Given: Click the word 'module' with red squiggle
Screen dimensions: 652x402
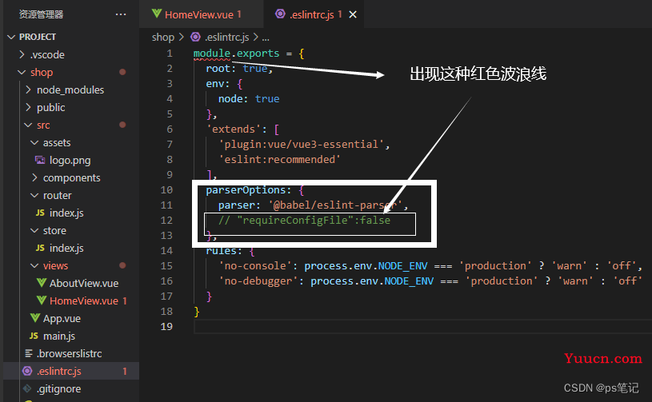Looking at the screenshot, I should pyautogui.click(x=212, y=54).
